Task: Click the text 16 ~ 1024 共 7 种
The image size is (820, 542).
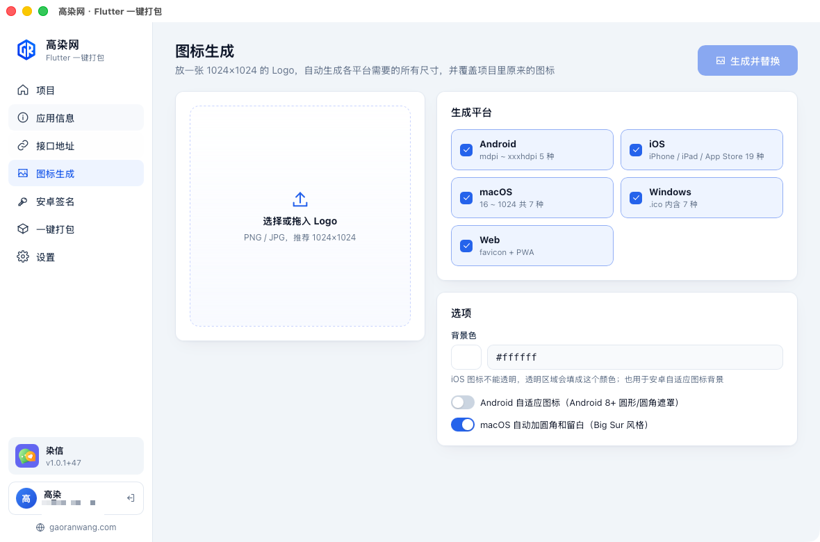Action: 511,204
